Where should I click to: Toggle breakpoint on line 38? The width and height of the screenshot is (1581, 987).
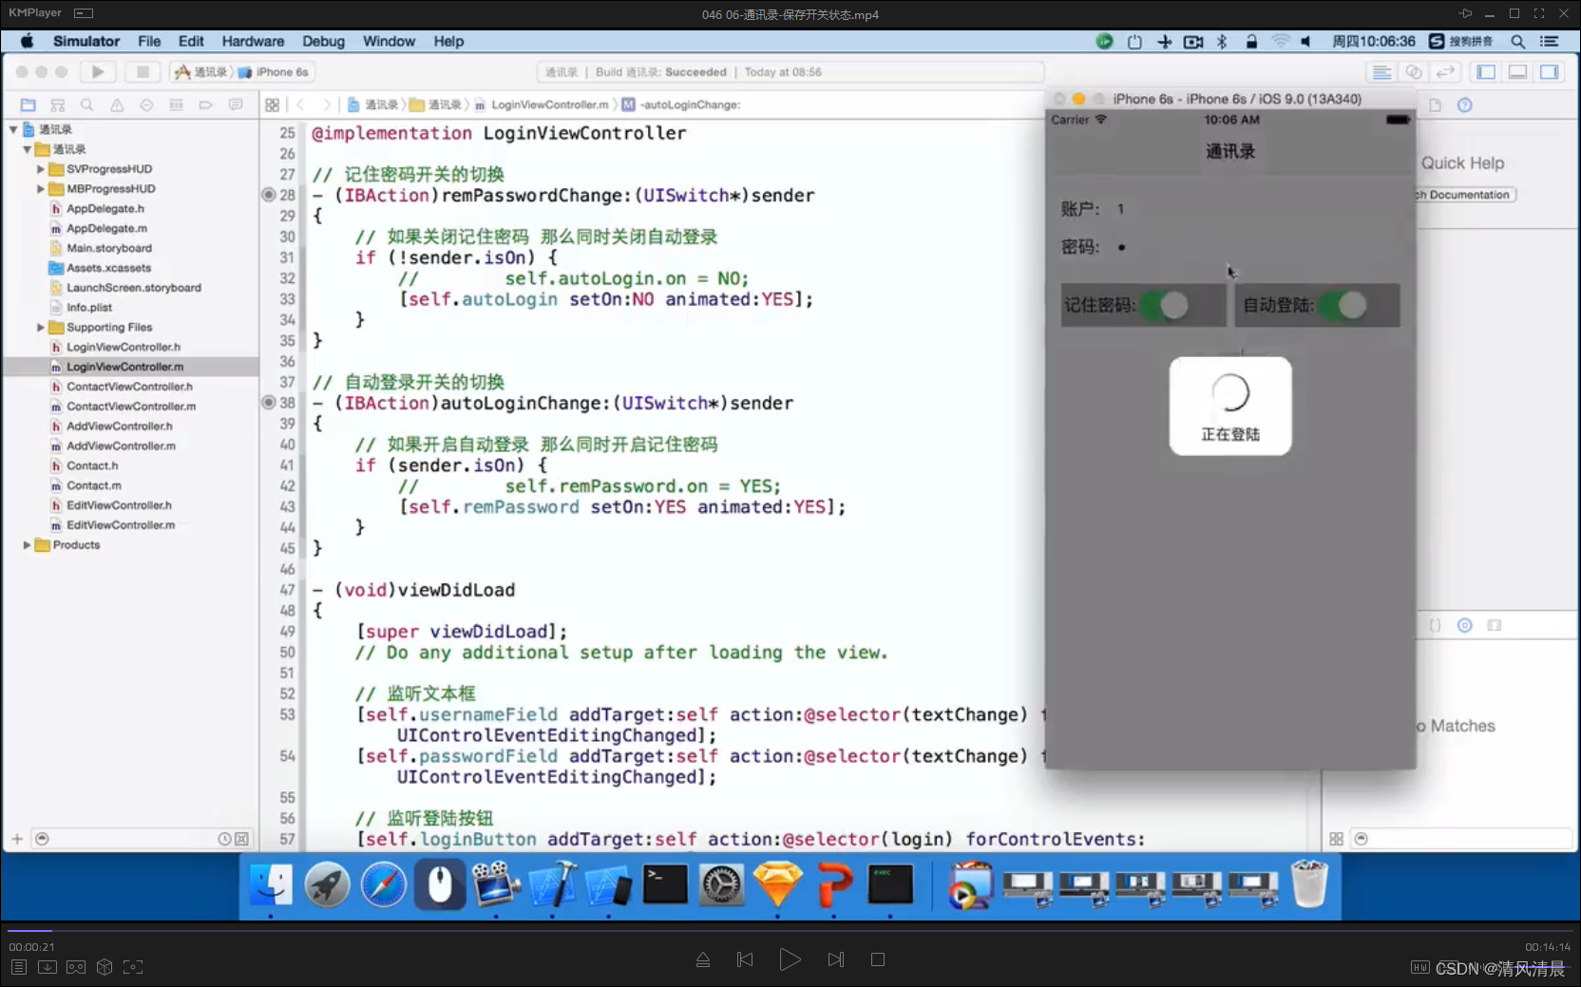click(x=269, y=403)
